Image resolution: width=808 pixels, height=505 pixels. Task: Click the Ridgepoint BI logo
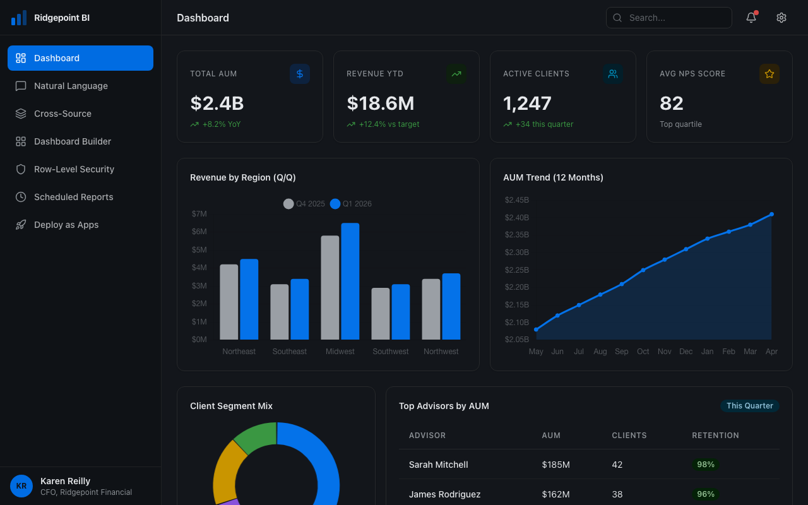click(50, 17)
